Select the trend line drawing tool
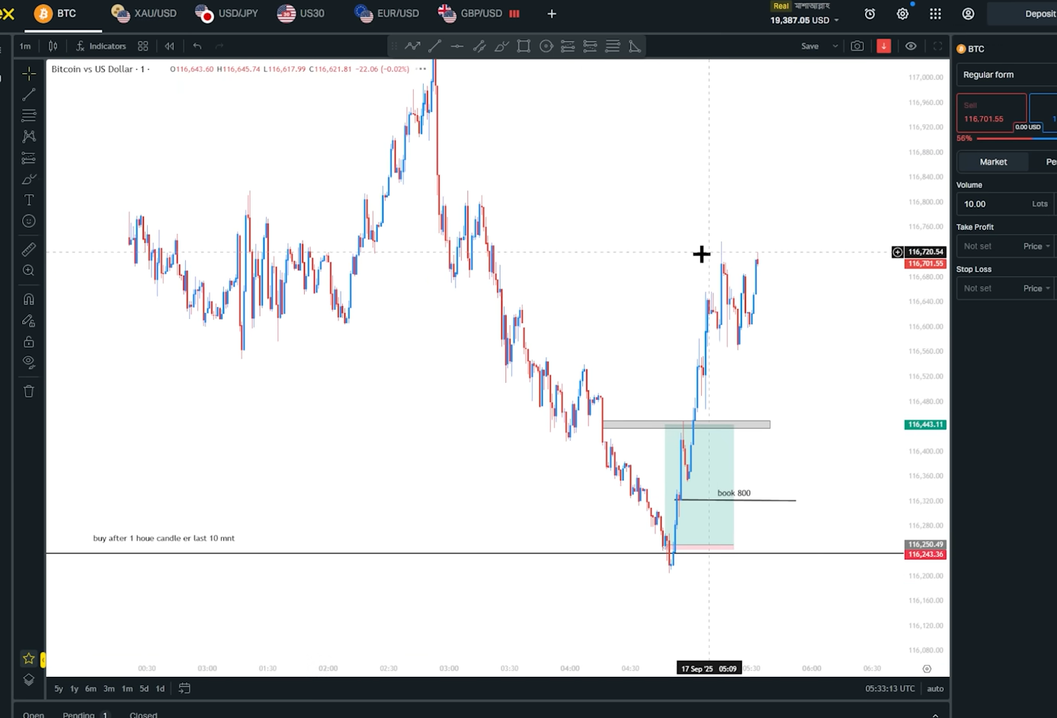1057x718 pixels. (29, 94)
